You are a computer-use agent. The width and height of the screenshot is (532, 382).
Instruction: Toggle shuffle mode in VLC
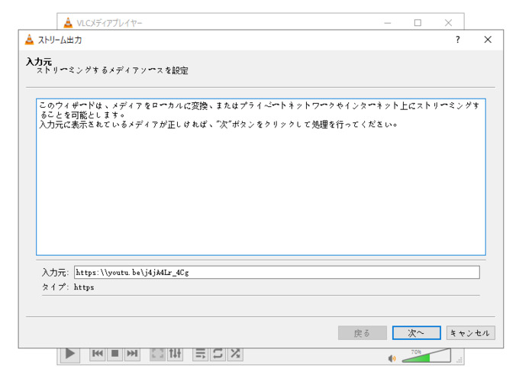pos(235,354)
